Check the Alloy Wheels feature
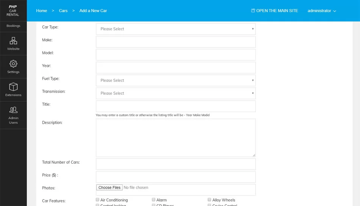The image size is (360, 206). click(209, 200)
